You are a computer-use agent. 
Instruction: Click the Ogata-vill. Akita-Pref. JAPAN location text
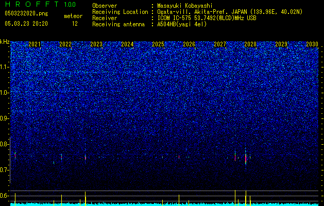tap(230, 12)
